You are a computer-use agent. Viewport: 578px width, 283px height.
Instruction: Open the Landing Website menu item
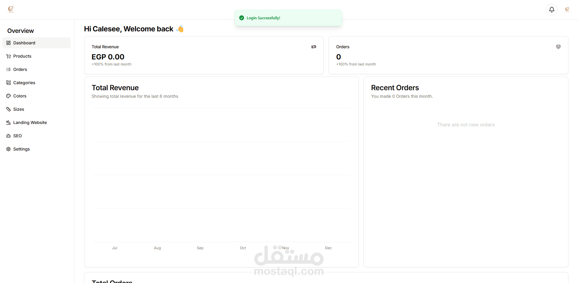[x=30, y=122]
